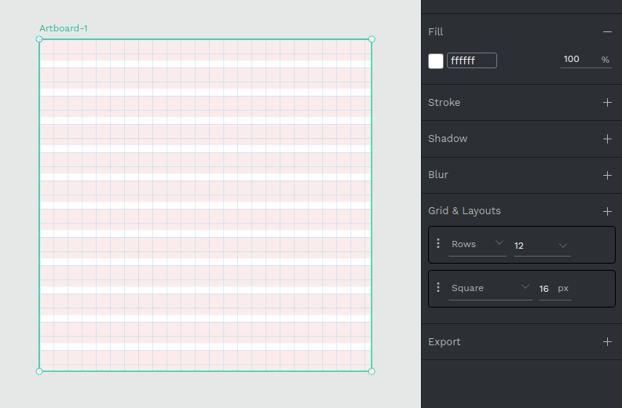The image size is (622, 408).
Task: Add an Export setting with plus icon
Action: pyautogui.click(x=607, y=342)
